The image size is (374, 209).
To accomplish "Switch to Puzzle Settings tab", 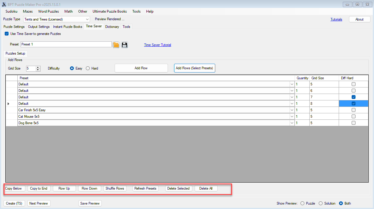I will [x=14, y=27].
